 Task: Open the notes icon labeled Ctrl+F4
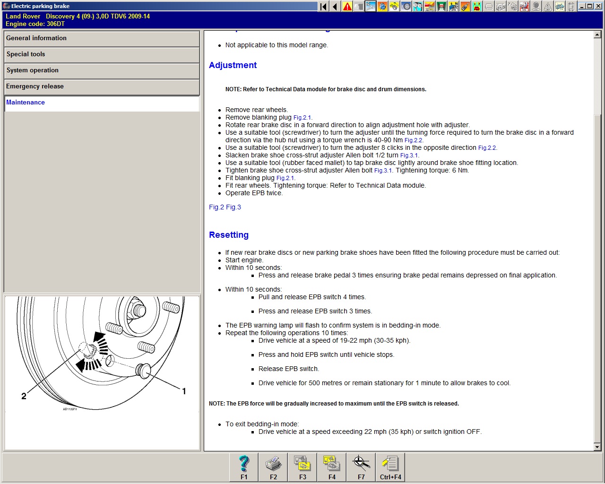click(390, 467)
